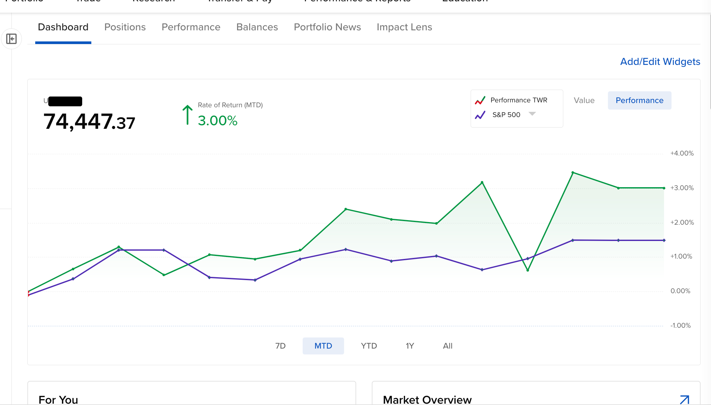Click the S&P 500 legend label

point(507,115)
